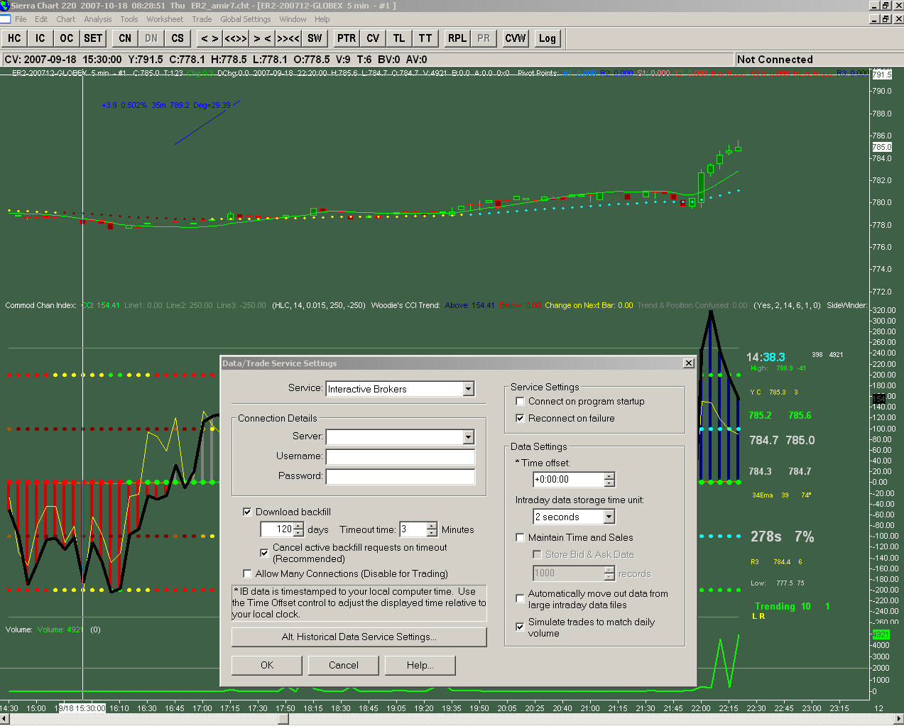Click the CS toolbar button

178,38
